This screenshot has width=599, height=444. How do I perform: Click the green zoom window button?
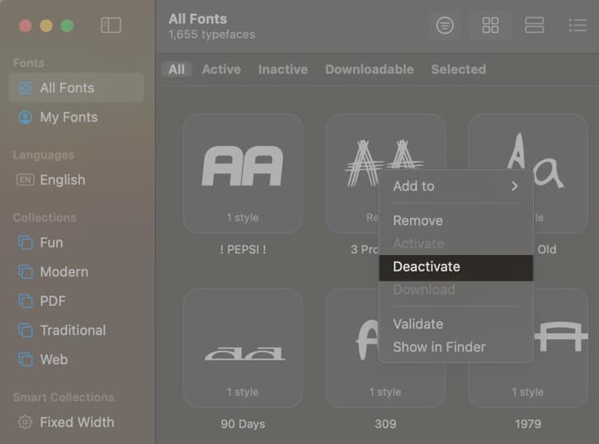67,26
